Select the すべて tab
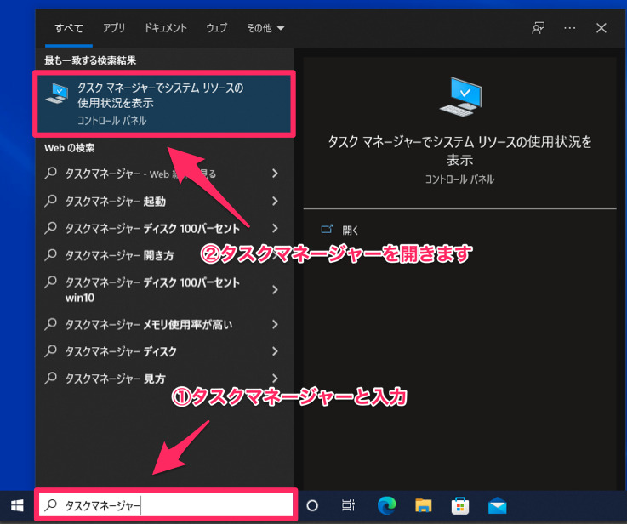The width and height of the screenshot is (627, 524). [x=69, y=28]
